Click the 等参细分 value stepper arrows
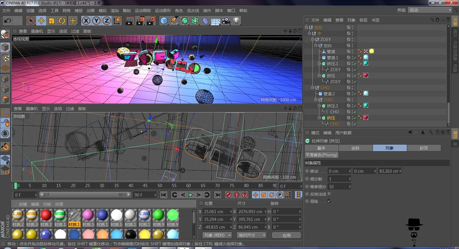The width and height of the screenshot is (459, 249). coord(349,186)
